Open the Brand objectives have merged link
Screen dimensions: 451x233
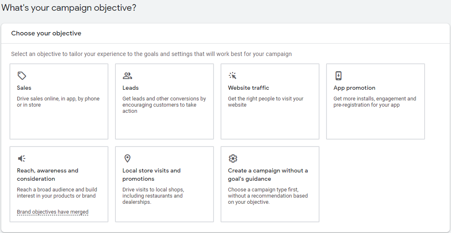pos(53,212)
